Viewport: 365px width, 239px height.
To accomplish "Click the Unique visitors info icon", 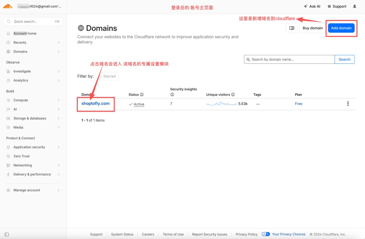I will 233,95.
